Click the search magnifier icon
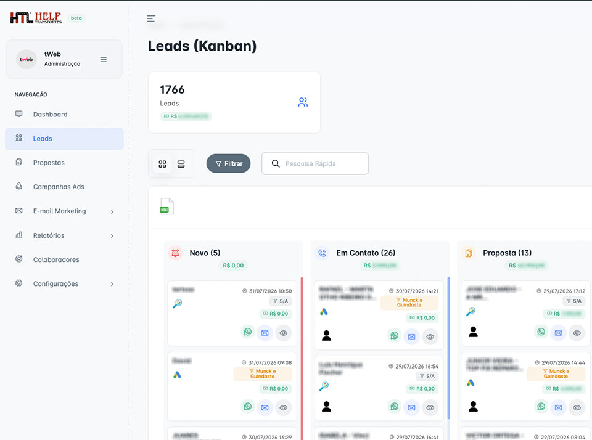This screenshot has width=592, height=440. pos(276,163)
